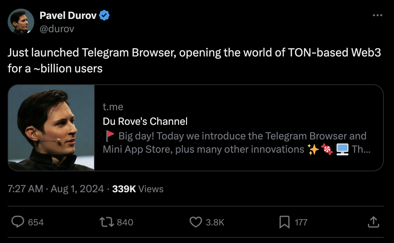Click the Pavel Durov display name
This screenshot has width=394, height=243.
pos(68,15)
